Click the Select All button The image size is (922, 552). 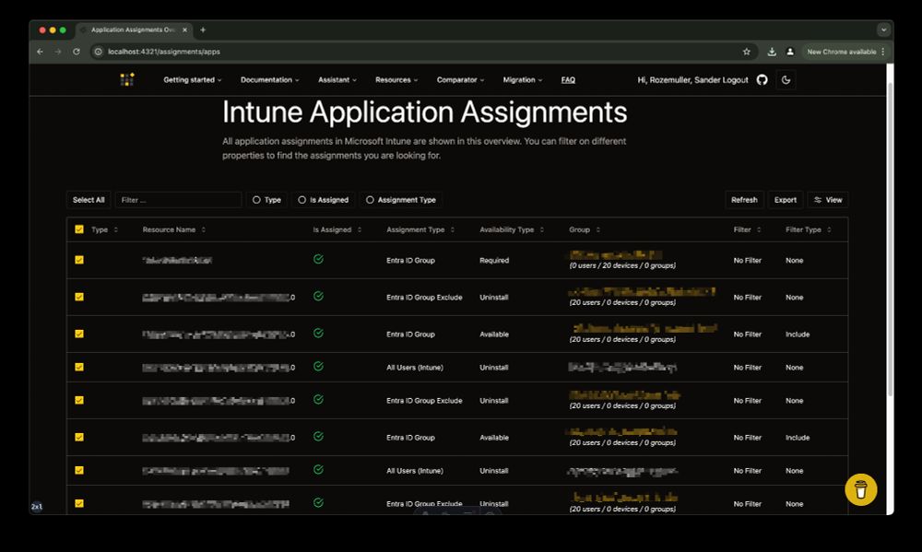tap(89, 200)
